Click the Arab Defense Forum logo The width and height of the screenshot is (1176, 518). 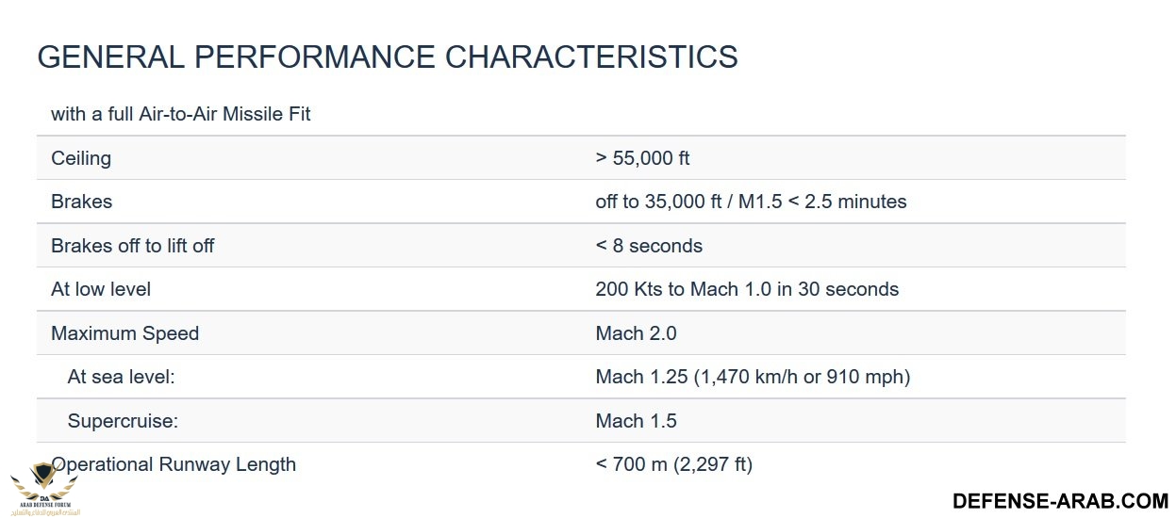(x=44, y=488)
